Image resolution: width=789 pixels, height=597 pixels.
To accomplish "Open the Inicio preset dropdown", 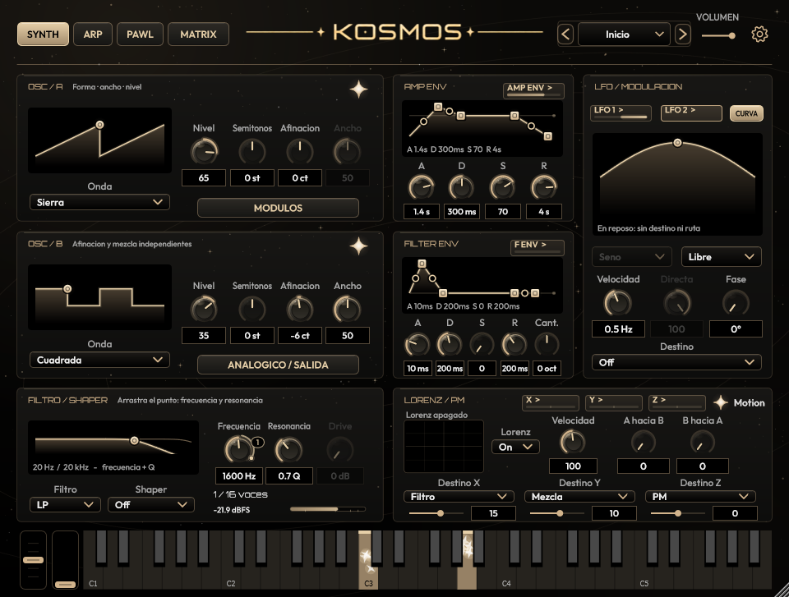I will (x=624, y=34).
